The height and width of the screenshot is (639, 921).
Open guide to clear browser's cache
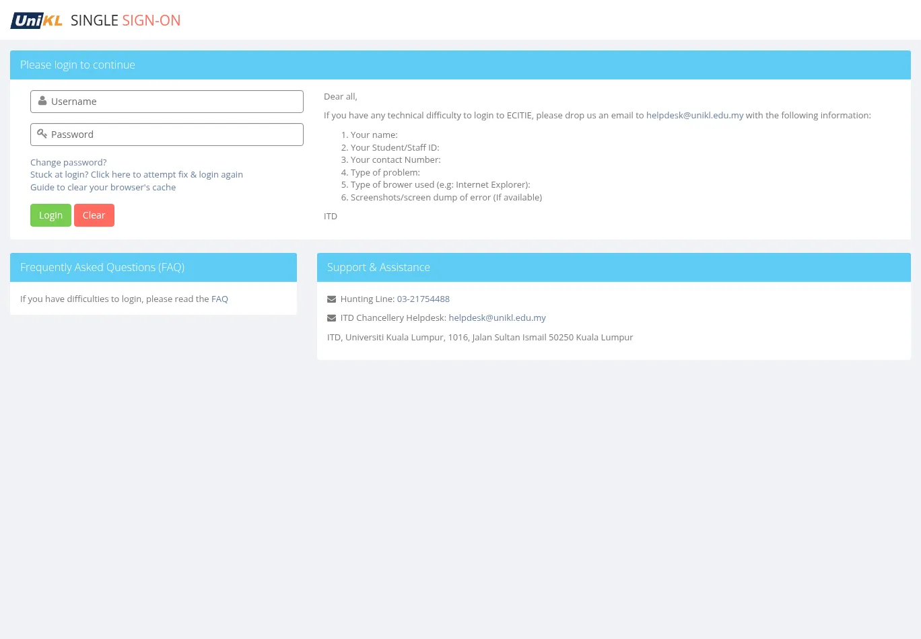point(103,188)
